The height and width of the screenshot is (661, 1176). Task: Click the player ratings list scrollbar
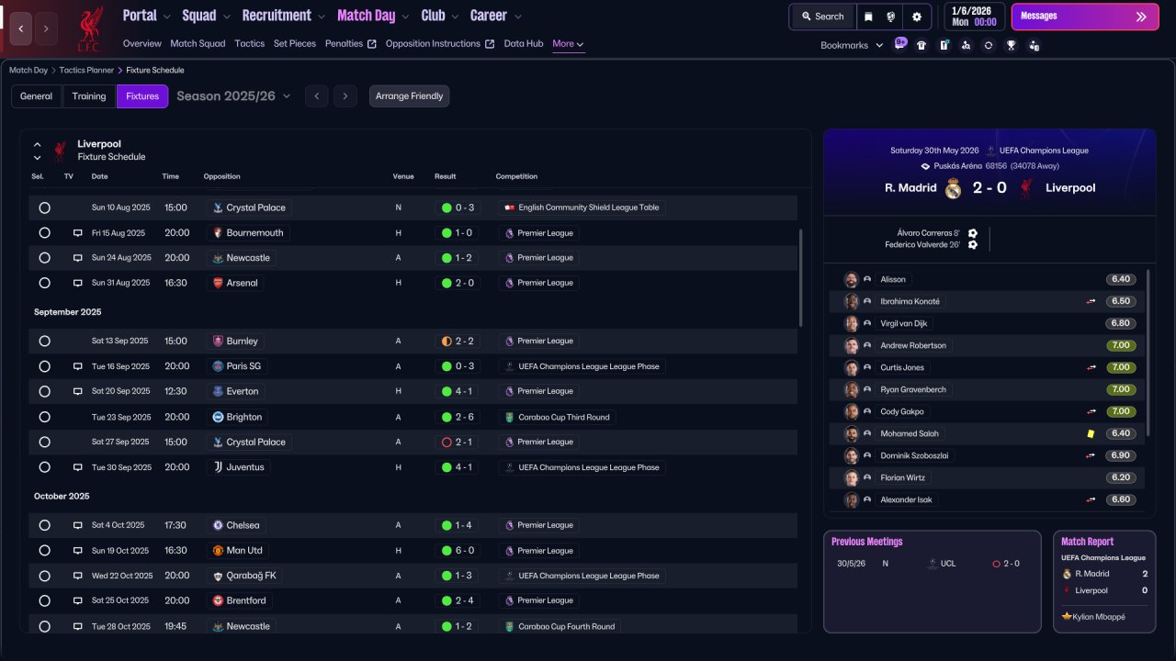[x=1148, y=353]
